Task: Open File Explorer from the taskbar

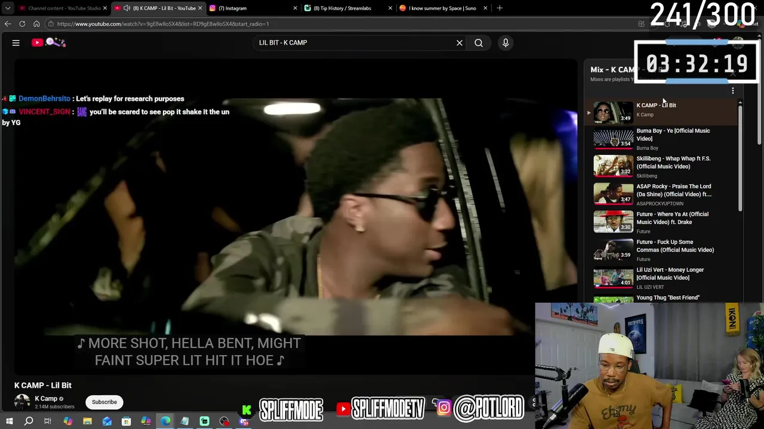Action: pyautogui.click(x=87, y=422)
